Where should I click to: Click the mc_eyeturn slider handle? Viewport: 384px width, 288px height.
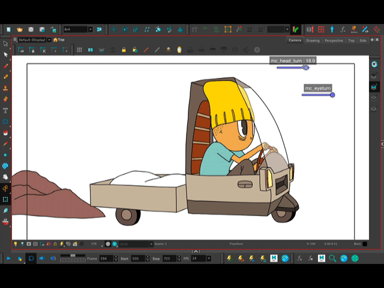pyautogui.click(x=332, y=95)
